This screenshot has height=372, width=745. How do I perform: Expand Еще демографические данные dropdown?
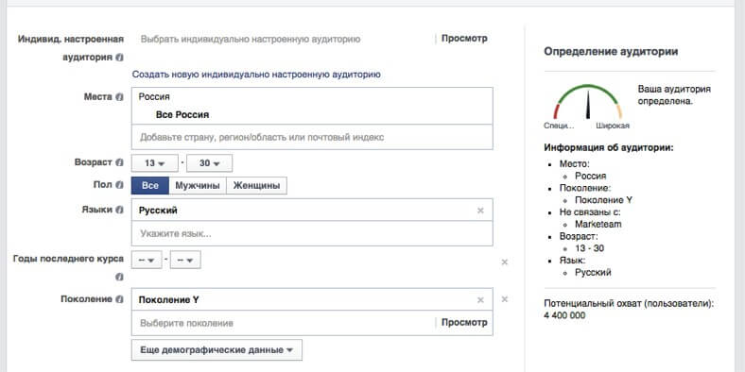coord(217,350)
